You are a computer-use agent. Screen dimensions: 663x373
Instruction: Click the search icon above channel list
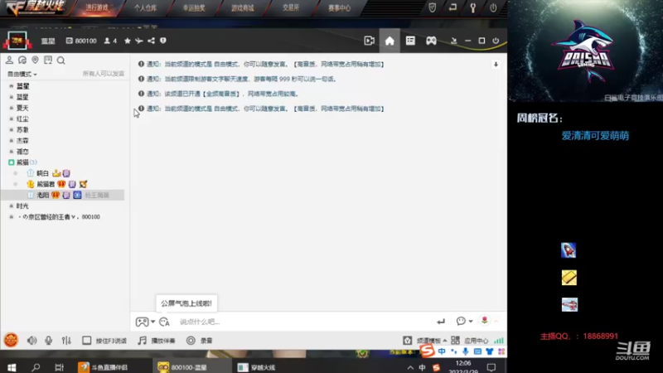(60, 61)
